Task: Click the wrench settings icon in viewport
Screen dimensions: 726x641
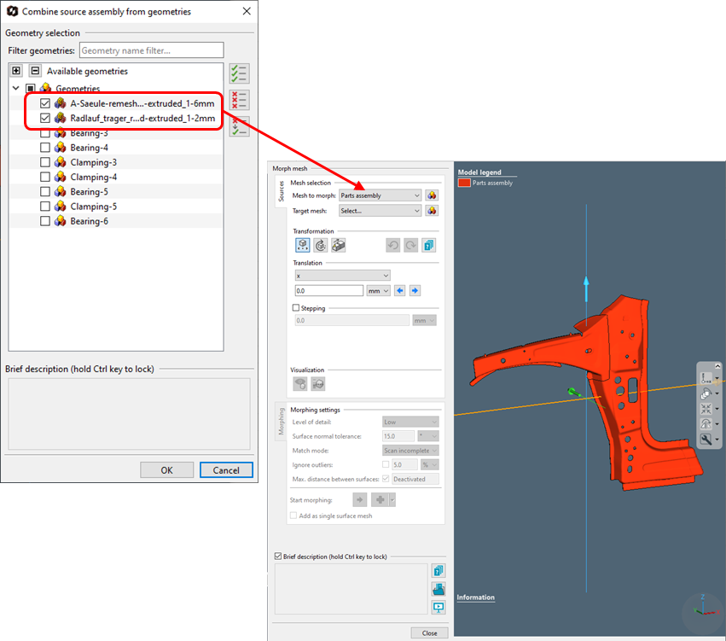Action: coord(706,439)
